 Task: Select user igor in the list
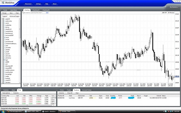[x=7, y=60]
